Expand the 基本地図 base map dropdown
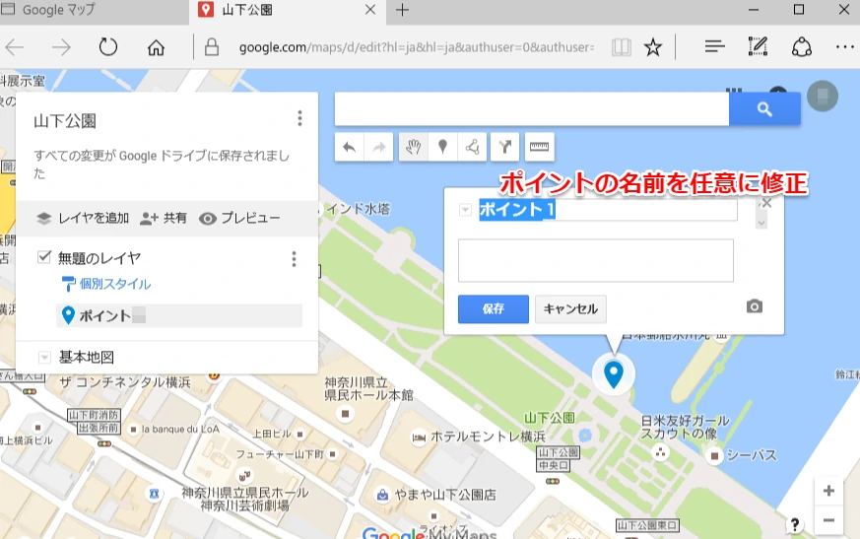Screen dimensions: 860x539 [44, 358]
